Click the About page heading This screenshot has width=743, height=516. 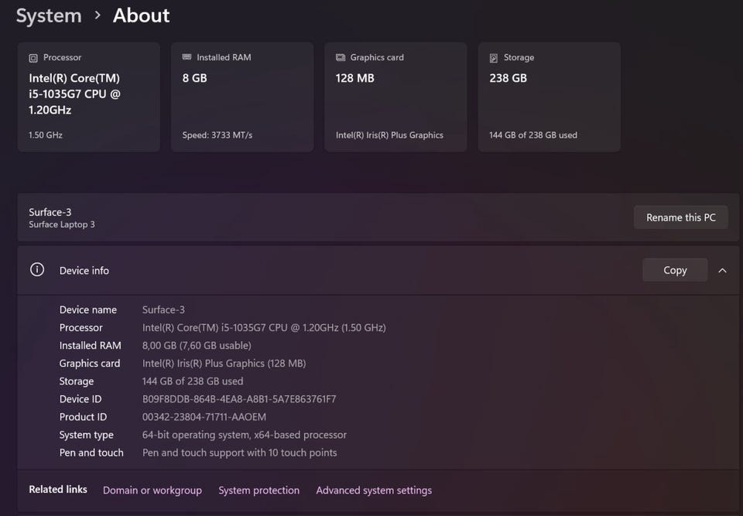point(141,15)
